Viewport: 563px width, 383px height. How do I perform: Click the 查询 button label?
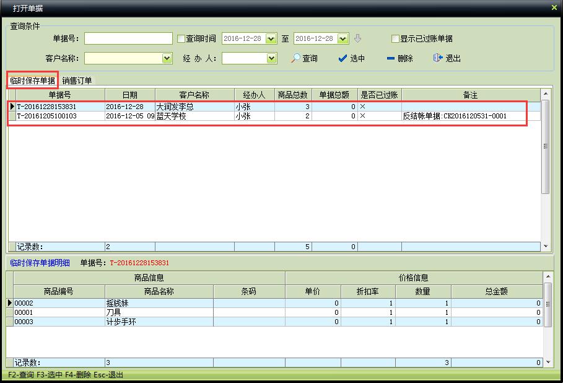(310, 58)
